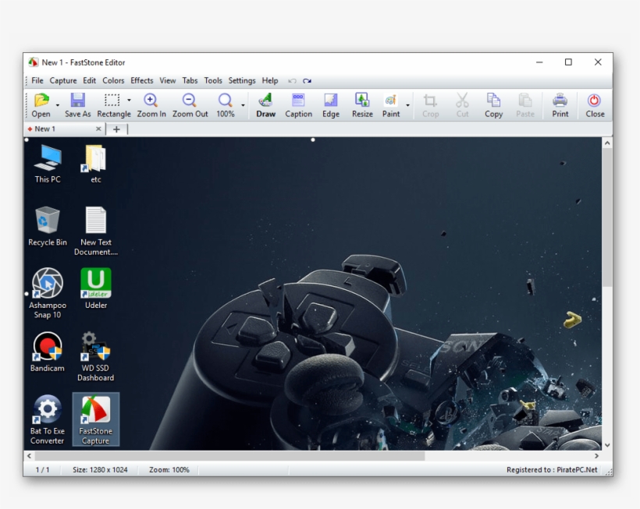Screen dimensions: 640x509
Task: Click the vertical scrollbar thumb
Action: (607, 217)
